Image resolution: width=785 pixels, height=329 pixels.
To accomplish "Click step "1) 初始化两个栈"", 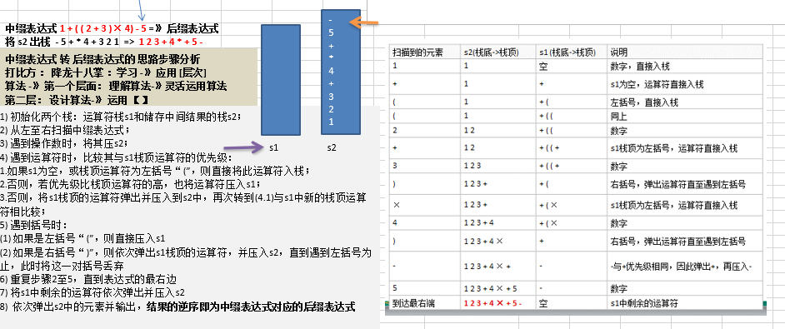I will pyautogui.click(x=121, y=117).
